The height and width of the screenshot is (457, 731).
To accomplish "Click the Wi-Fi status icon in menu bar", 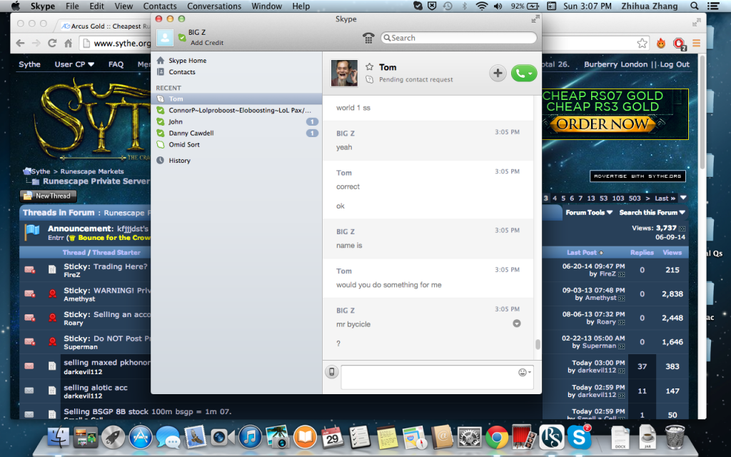I will (x=482, y=6).
